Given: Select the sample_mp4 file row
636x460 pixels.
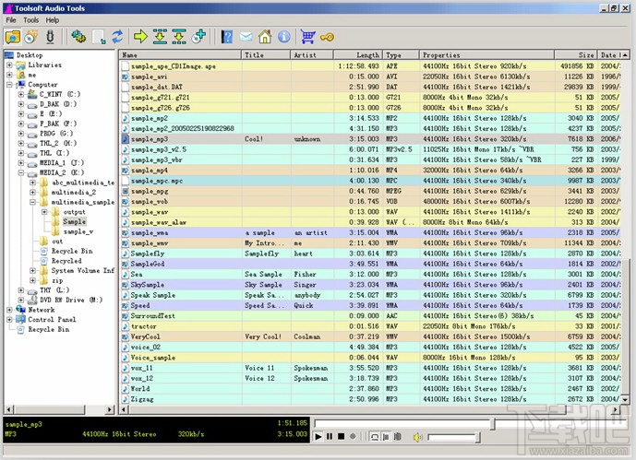Looking at the screenshot, I should point(150,171).
